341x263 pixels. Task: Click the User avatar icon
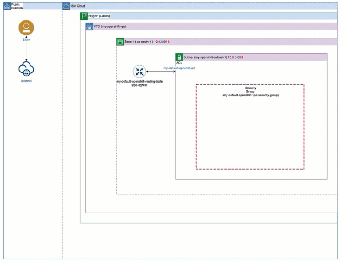pyautogui.click(x=26, y=28)
